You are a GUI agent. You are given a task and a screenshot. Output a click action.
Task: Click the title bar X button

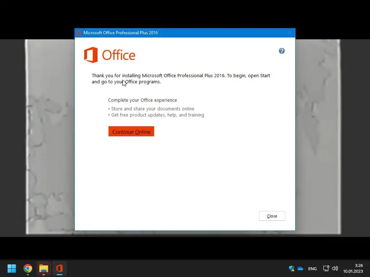pyautogui.click(x=290, y=33)
